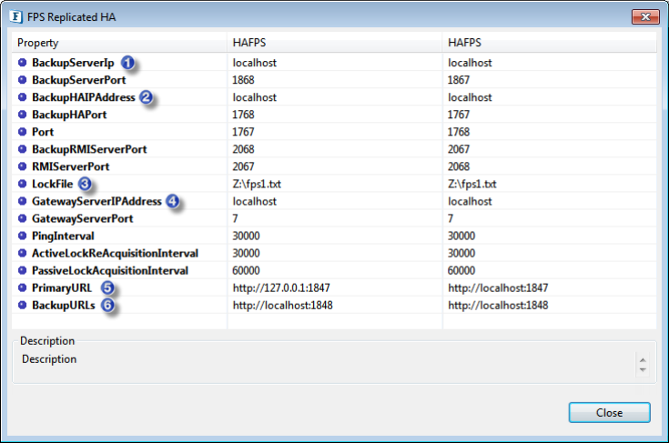
Task: Click first column GatewayServerPort value 7
Action: [235, 218]
